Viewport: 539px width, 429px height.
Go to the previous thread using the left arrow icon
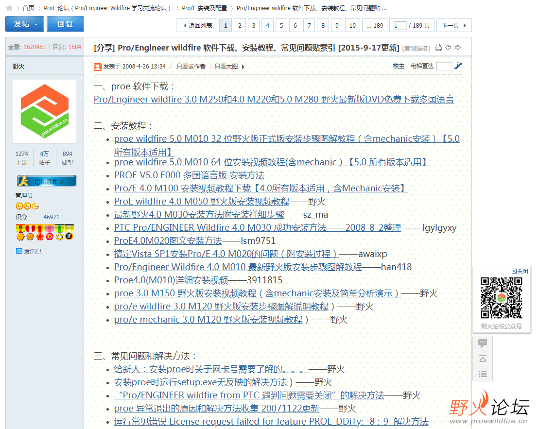click(x=448, y=48)
